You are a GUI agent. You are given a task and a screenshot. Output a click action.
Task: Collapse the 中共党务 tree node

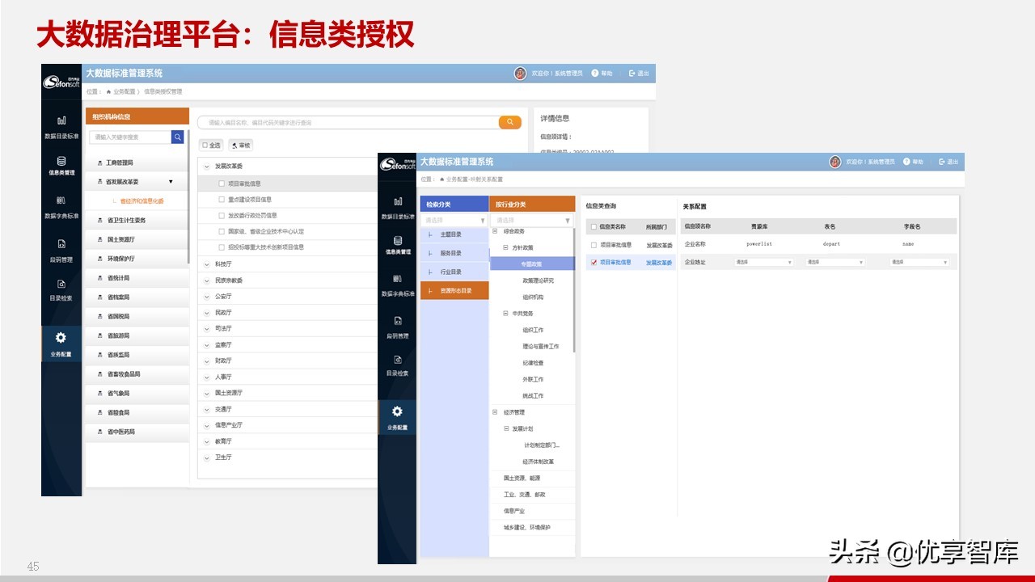coord(506,314)
